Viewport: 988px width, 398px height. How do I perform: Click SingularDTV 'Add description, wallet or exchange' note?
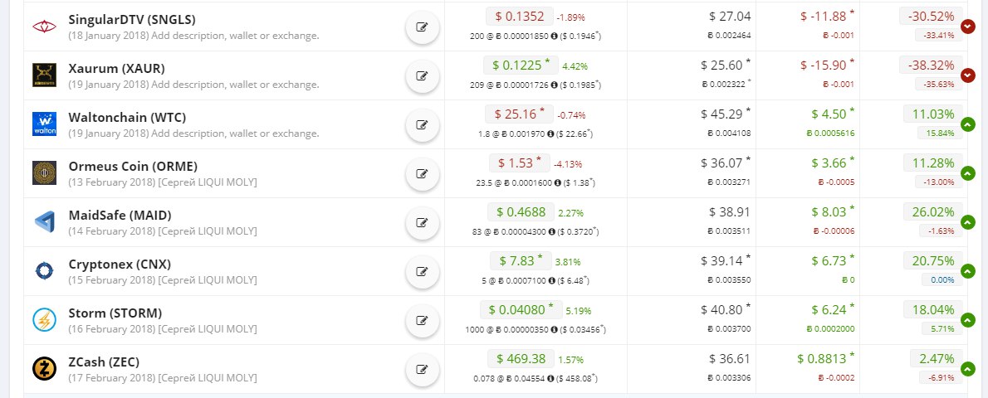(234, 36)
